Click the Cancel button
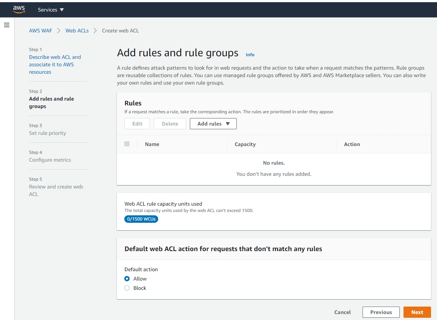The image size is (437, 320). [x=342, y=312]
